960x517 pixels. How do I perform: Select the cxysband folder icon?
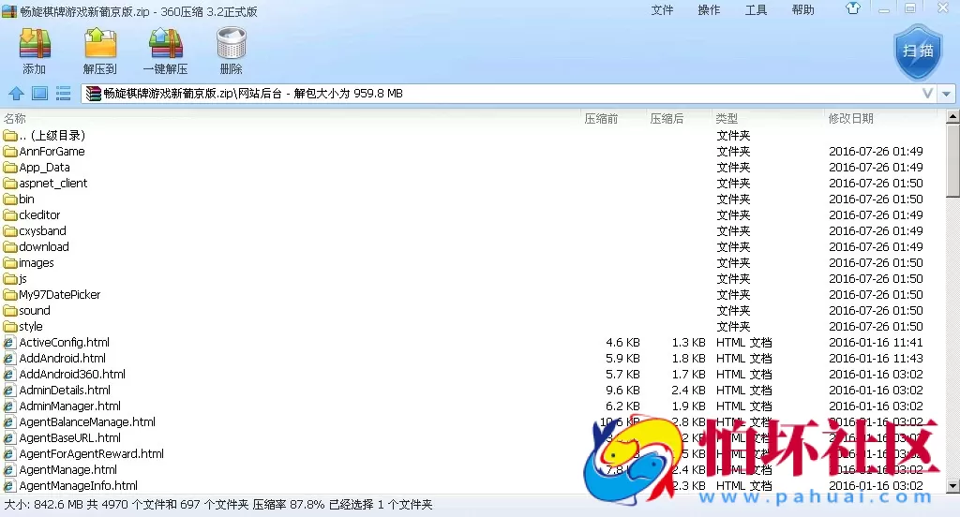coord(9,230)
